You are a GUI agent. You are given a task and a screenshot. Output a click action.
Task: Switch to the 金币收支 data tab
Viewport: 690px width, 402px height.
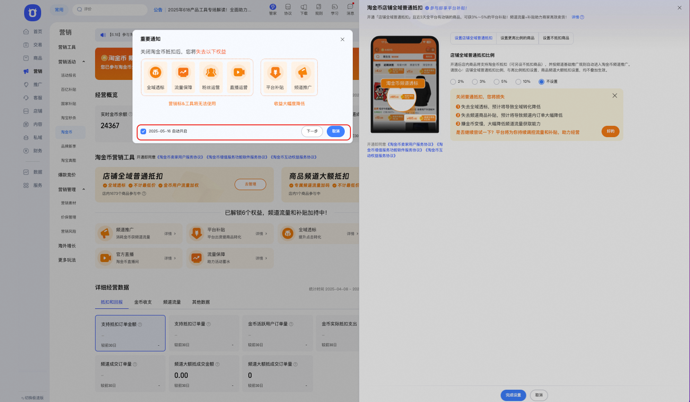143,302
